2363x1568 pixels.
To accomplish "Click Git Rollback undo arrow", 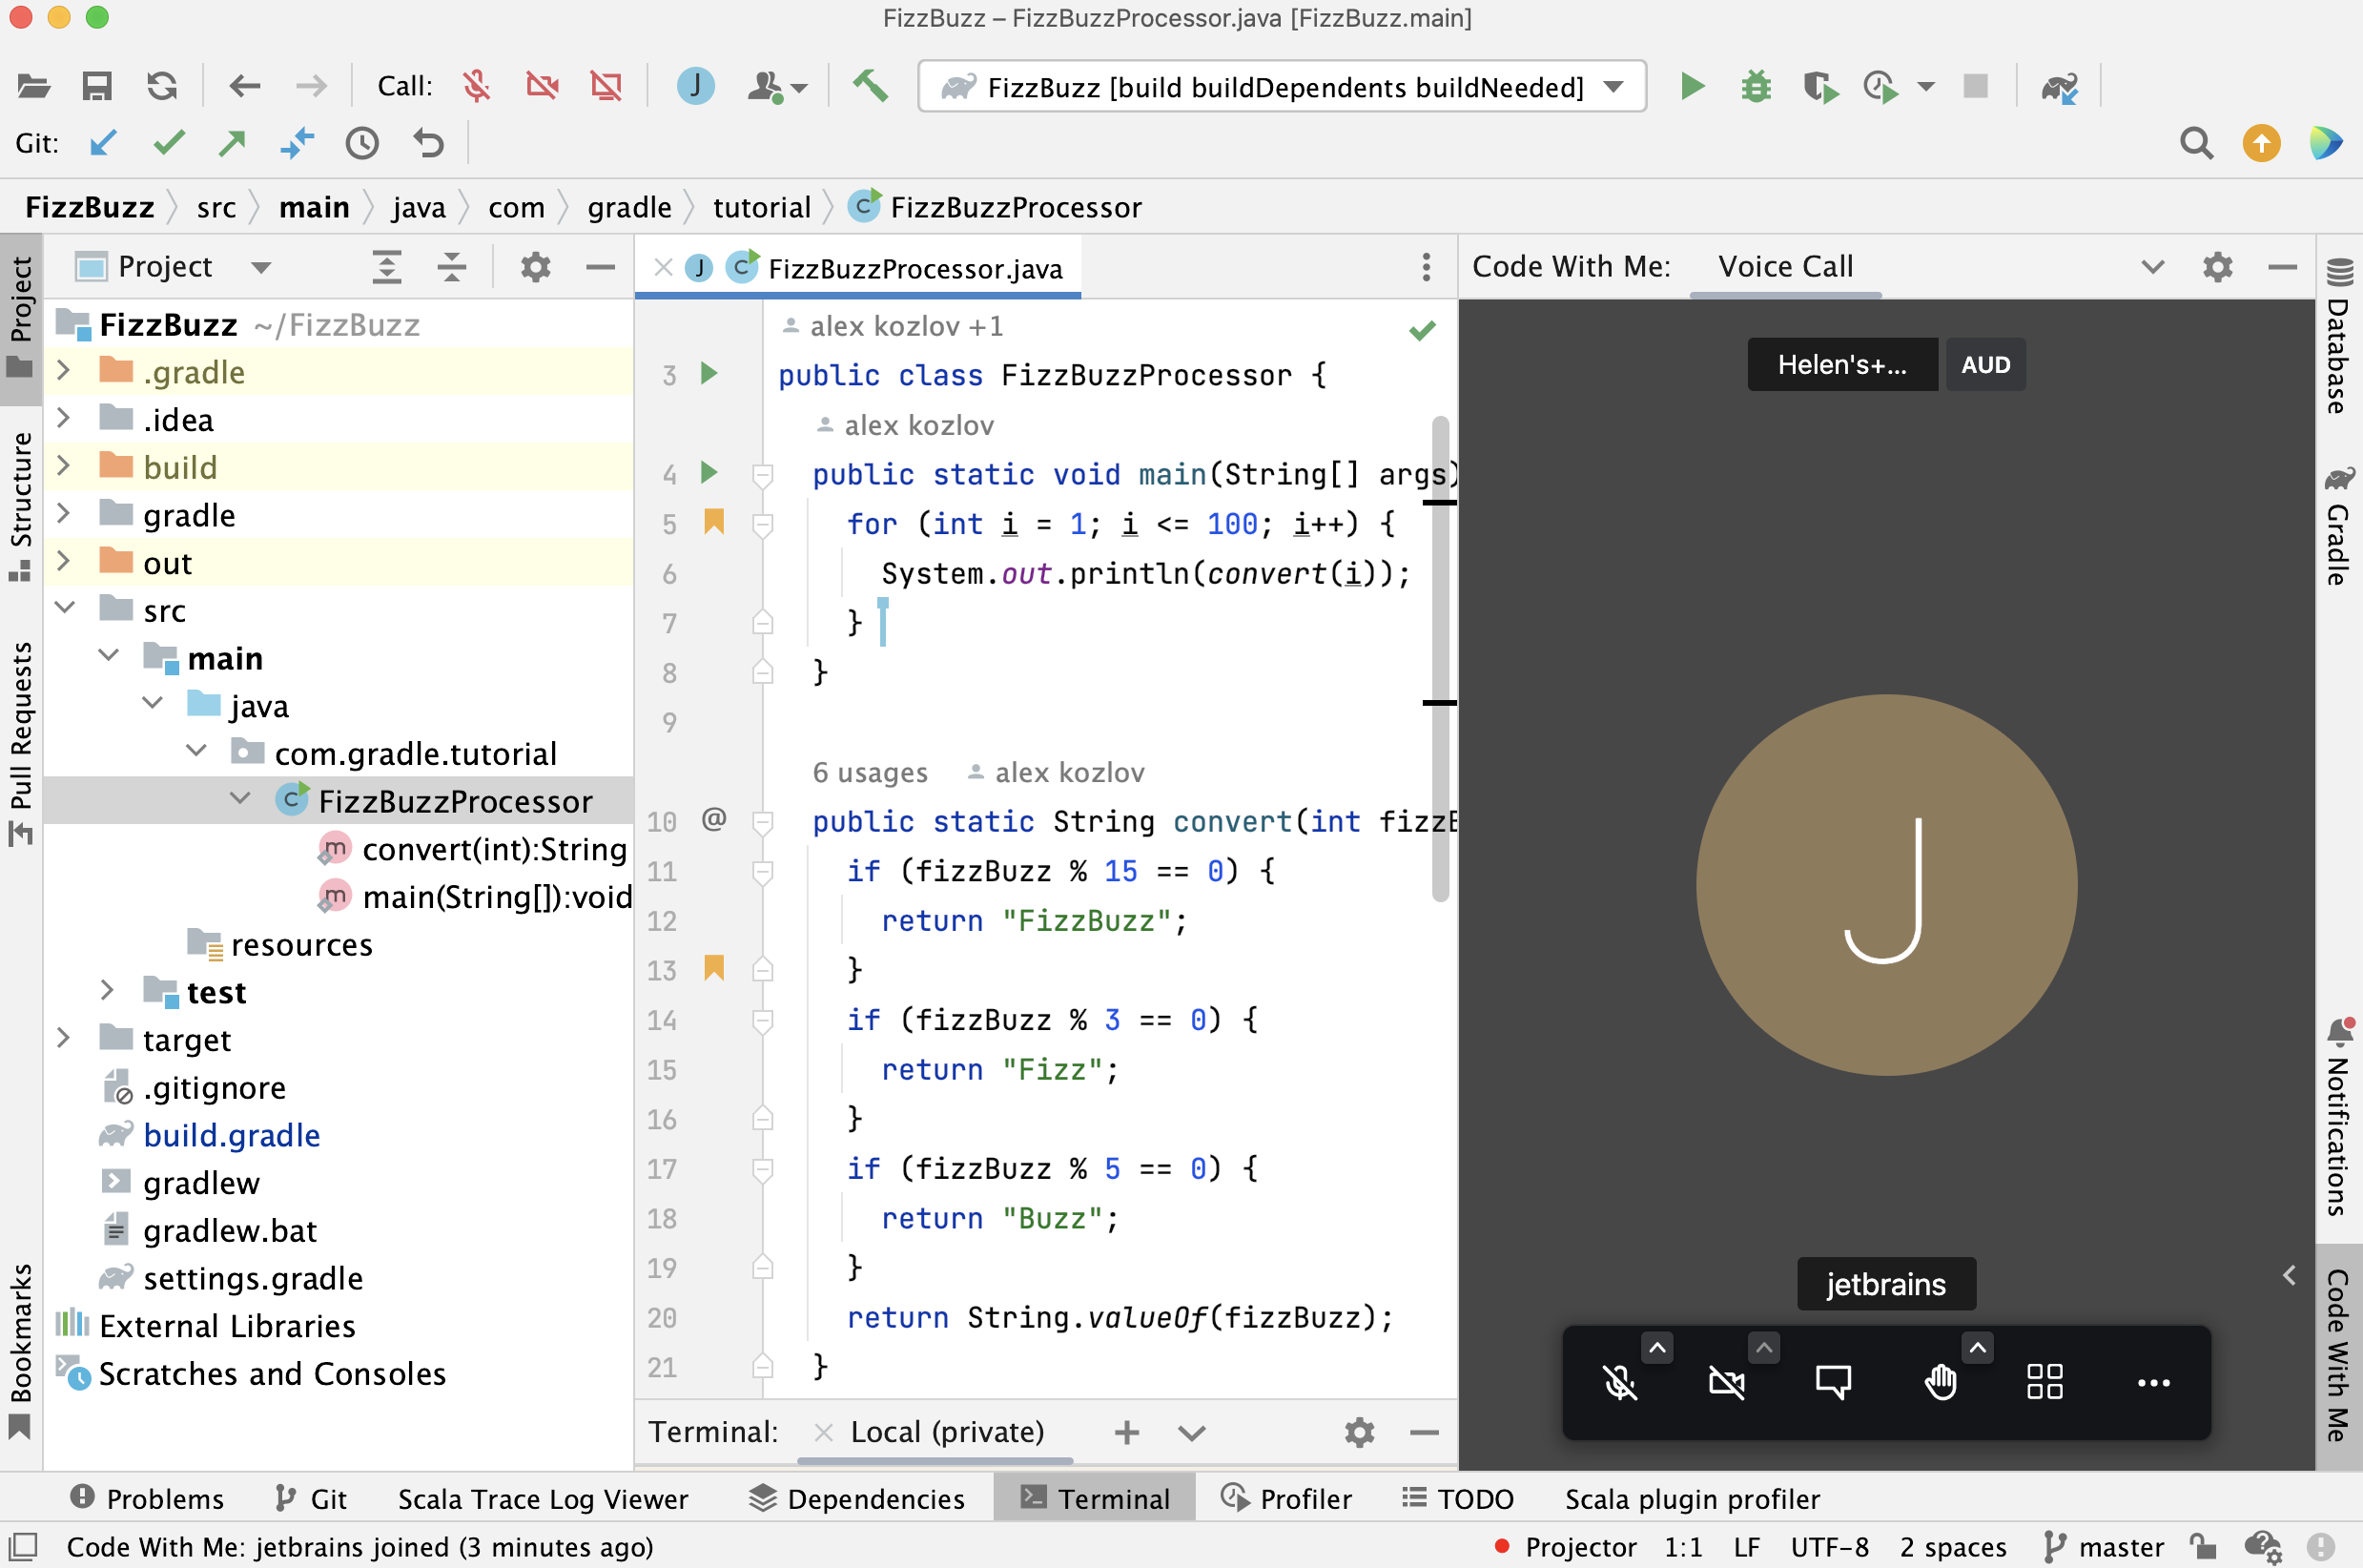I will tap(428, 144).
